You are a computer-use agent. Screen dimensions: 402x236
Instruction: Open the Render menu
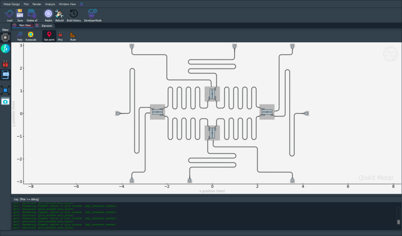[x=36, y=4]
